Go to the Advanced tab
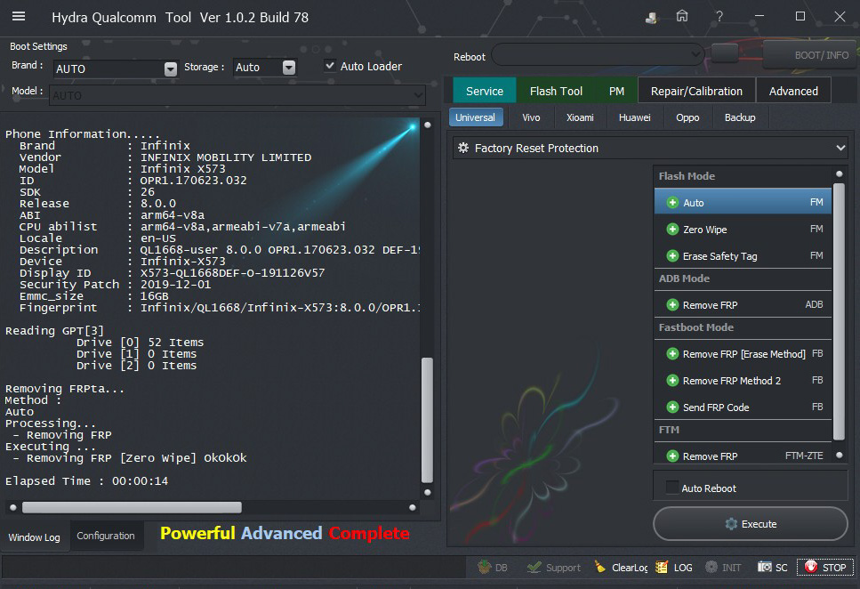 tap(793, 91)
